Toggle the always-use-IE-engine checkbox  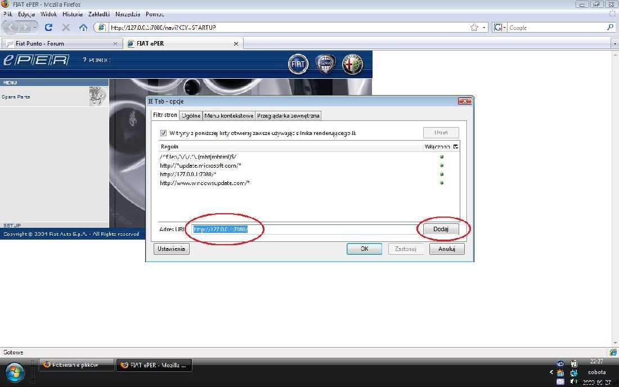(x=163, y=133)
